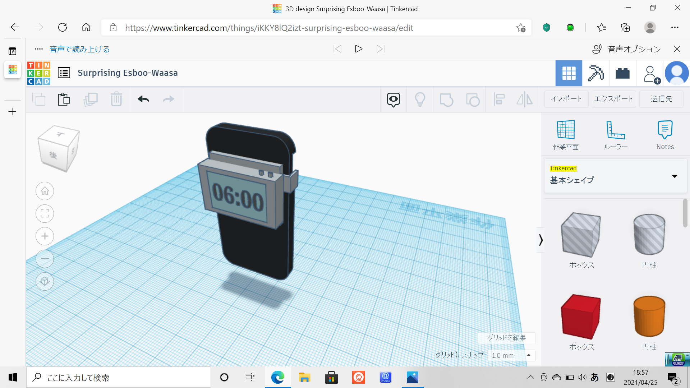This screenshot has width=690, height=388.
Task: Click the Duplicate and repeat icon
Action: 91,99
